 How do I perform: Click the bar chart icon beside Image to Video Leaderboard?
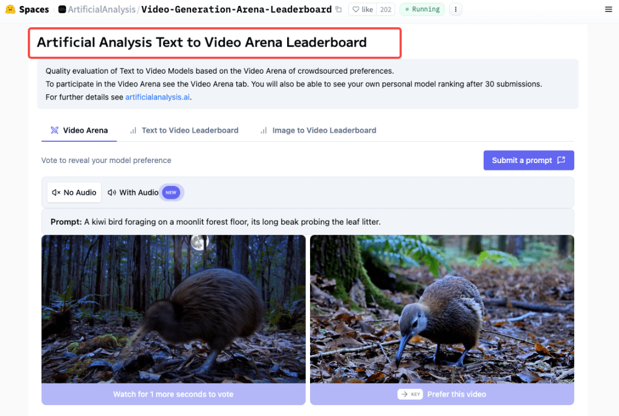(x=264, y=130)
